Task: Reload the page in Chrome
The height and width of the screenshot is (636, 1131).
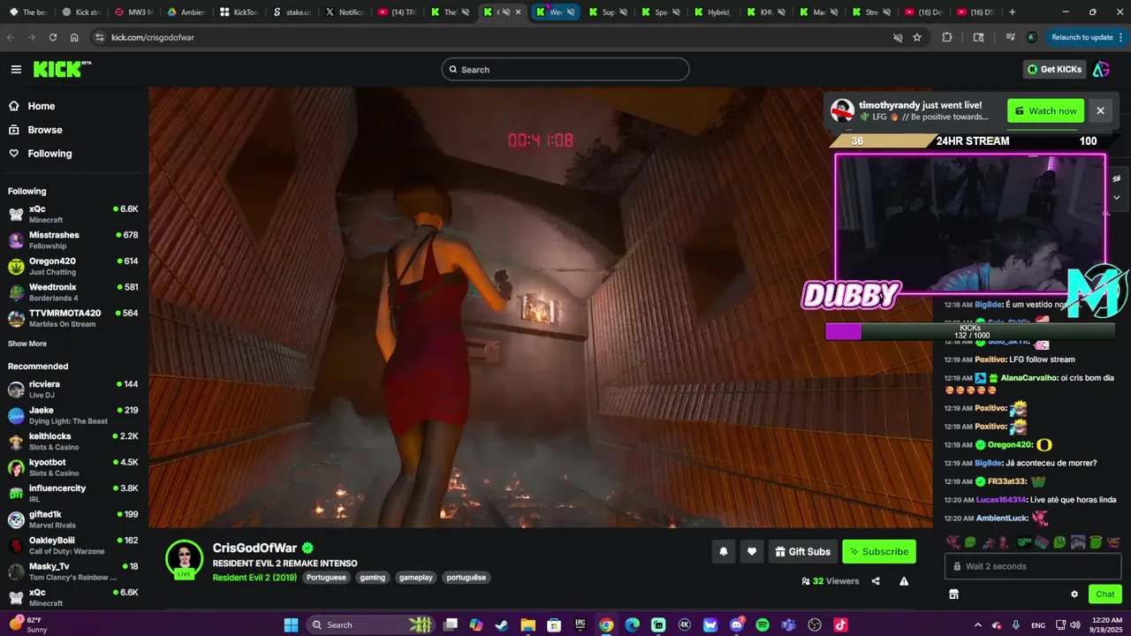Action: [x=53, y=37]
